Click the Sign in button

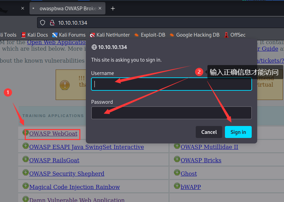tap(238, 132)
